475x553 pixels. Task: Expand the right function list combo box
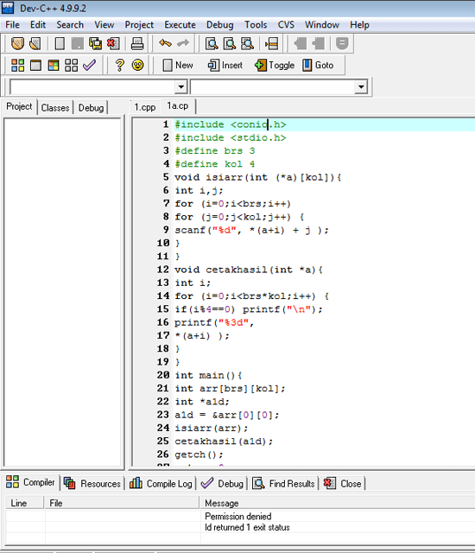point(361,86)
